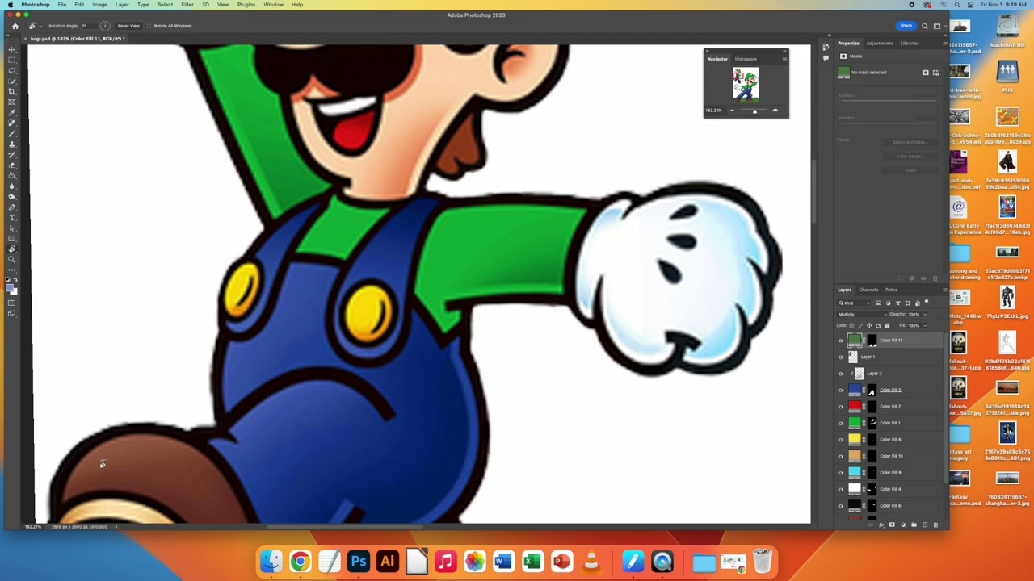This screenshot has height=581, width=1034.
Task: Toggle visibility of Color Fill 8
Action: coord(840,440)
